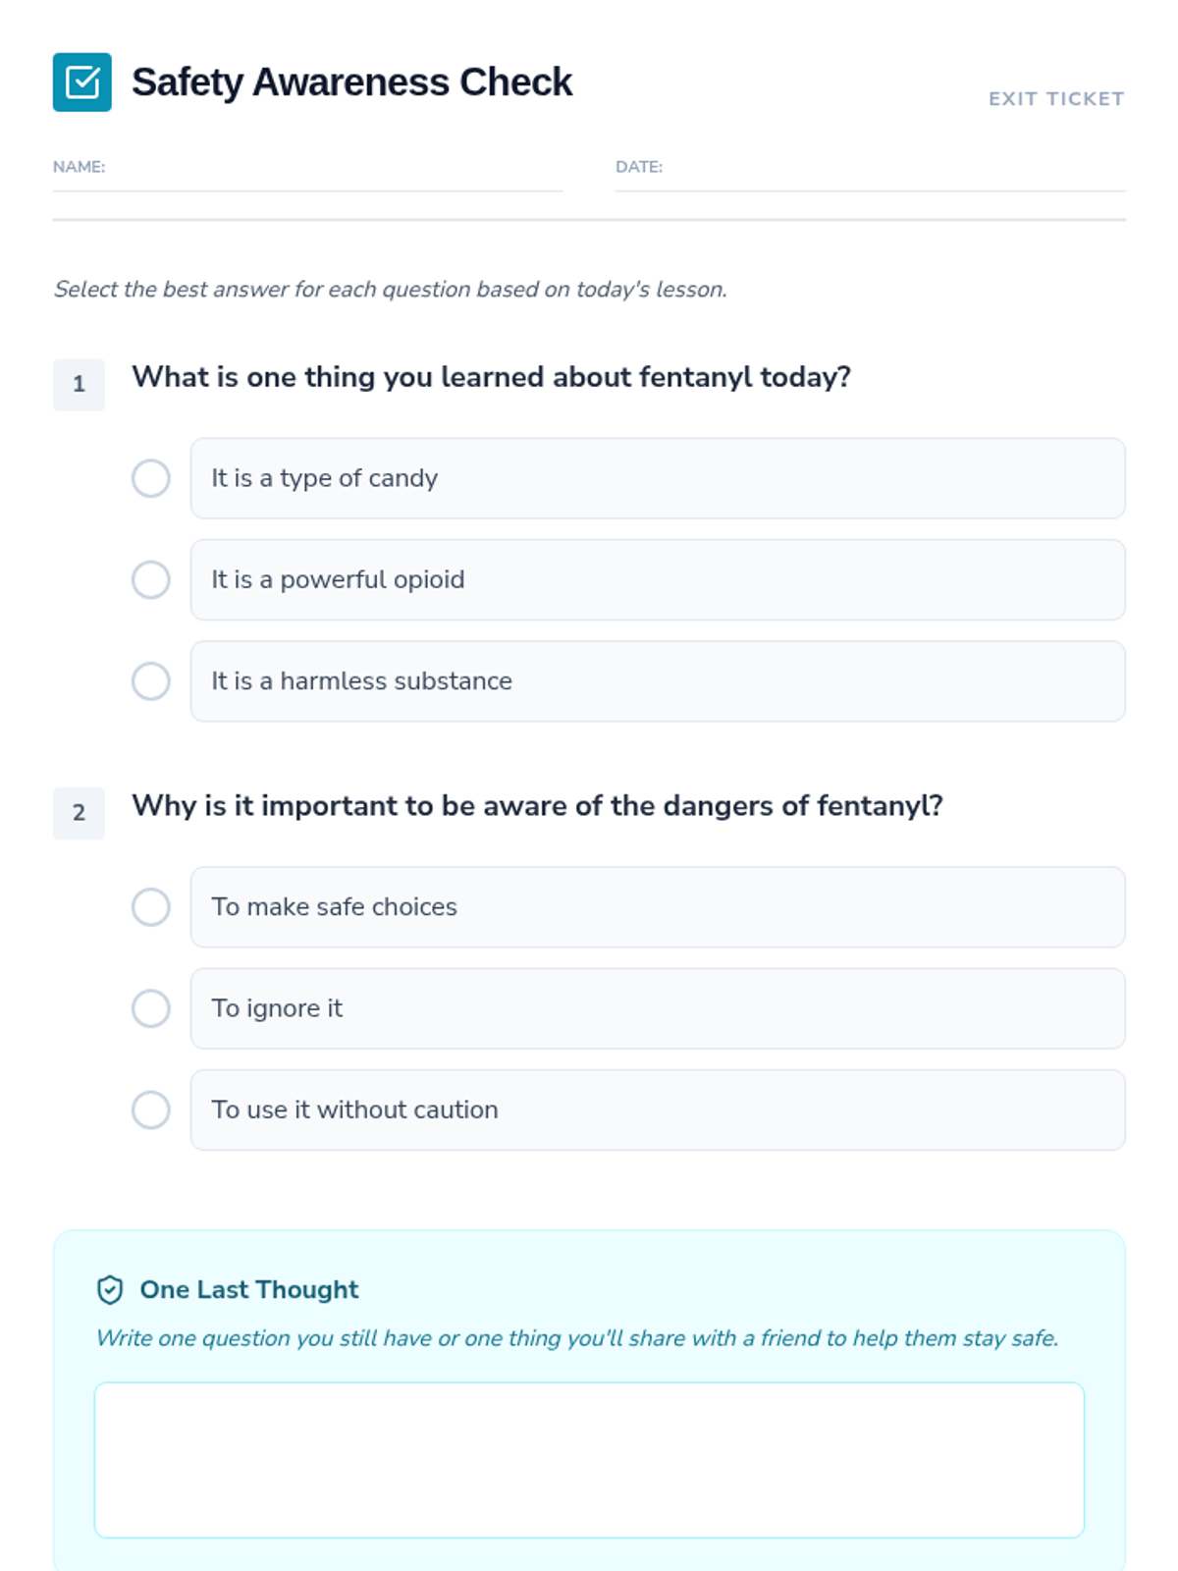Click the EXIT TICKET label
The width and height of the screenshot is (1178, 1571).
(1056, 99)
